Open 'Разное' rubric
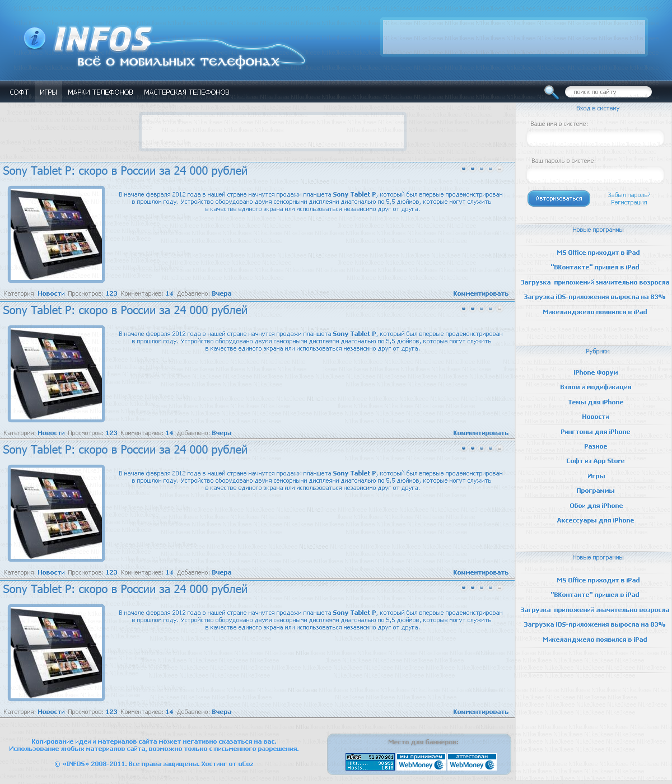672x784 pixels. (595, 446)
